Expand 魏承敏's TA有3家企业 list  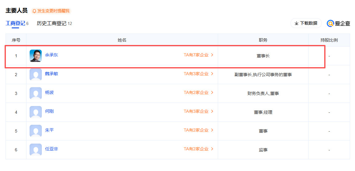[x=198, y=74]
